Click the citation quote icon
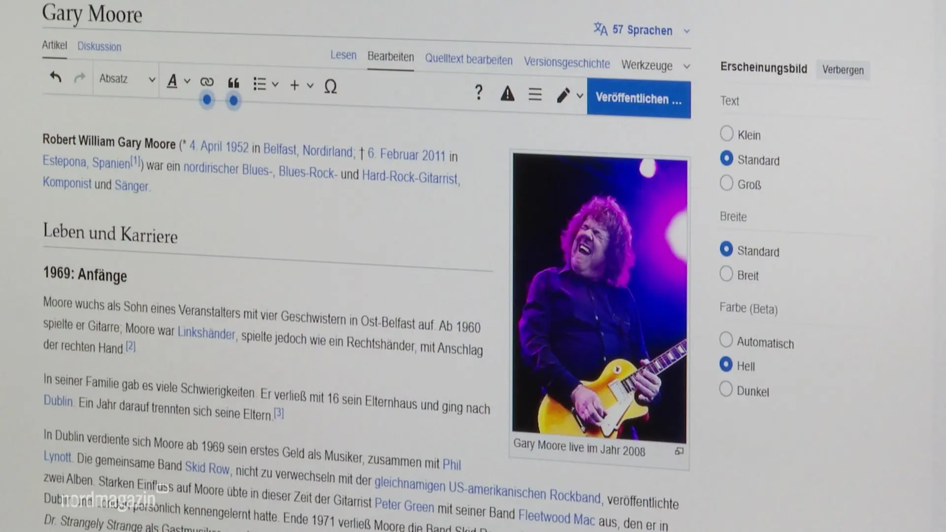946x532 pixels. [x=233, y=84]
